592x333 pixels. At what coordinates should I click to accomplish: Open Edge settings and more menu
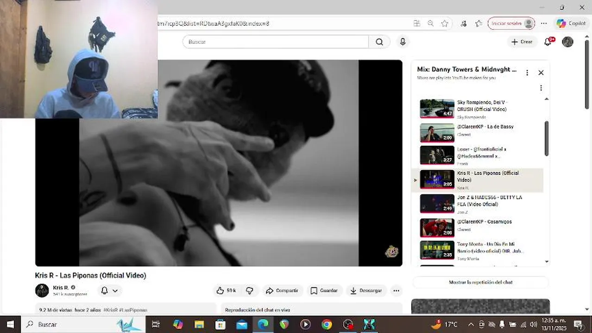(x=544, y=24)
